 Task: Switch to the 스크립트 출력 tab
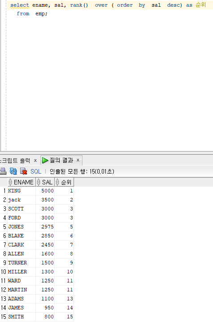click(15, 161)
